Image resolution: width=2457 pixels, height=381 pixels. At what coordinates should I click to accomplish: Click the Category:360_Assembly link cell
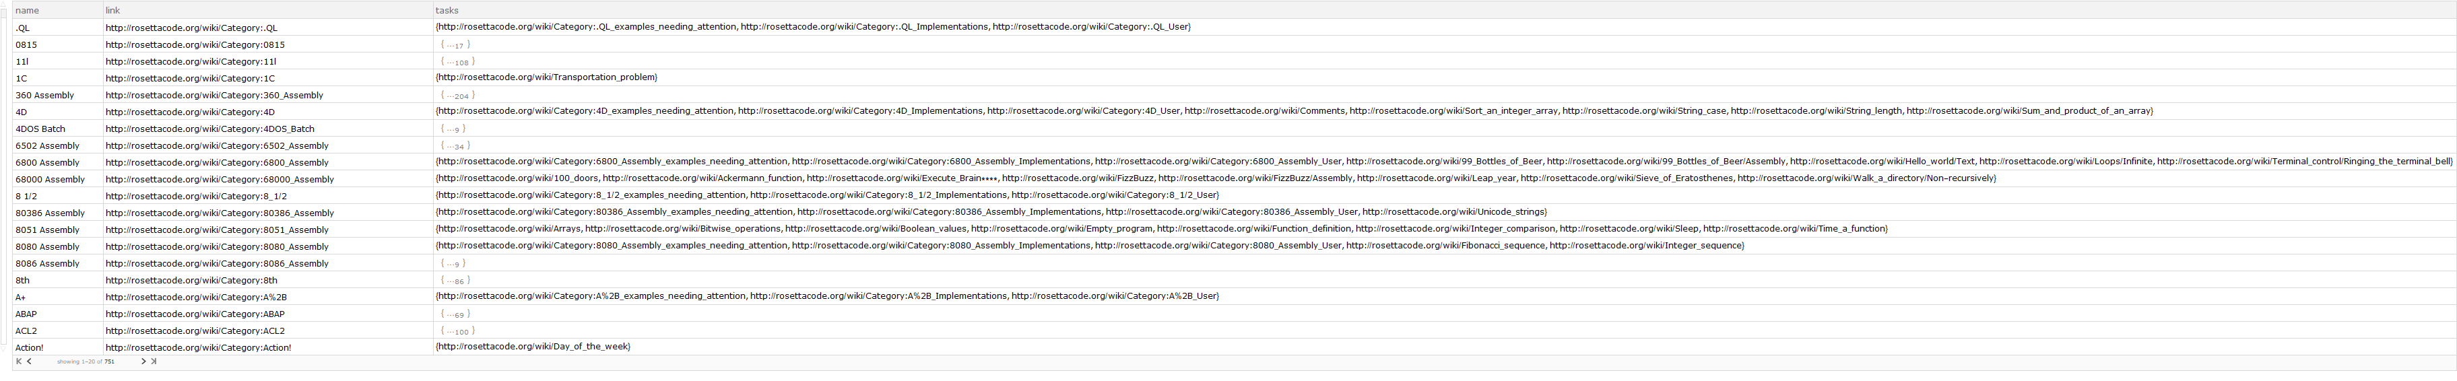coord(268,96)
